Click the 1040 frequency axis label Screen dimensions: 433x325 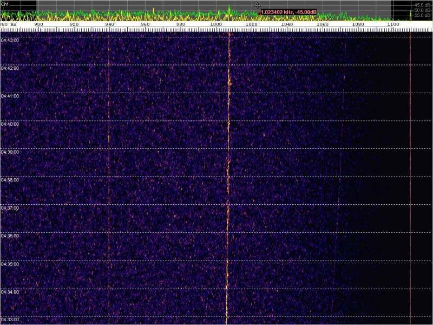[287, 24]
